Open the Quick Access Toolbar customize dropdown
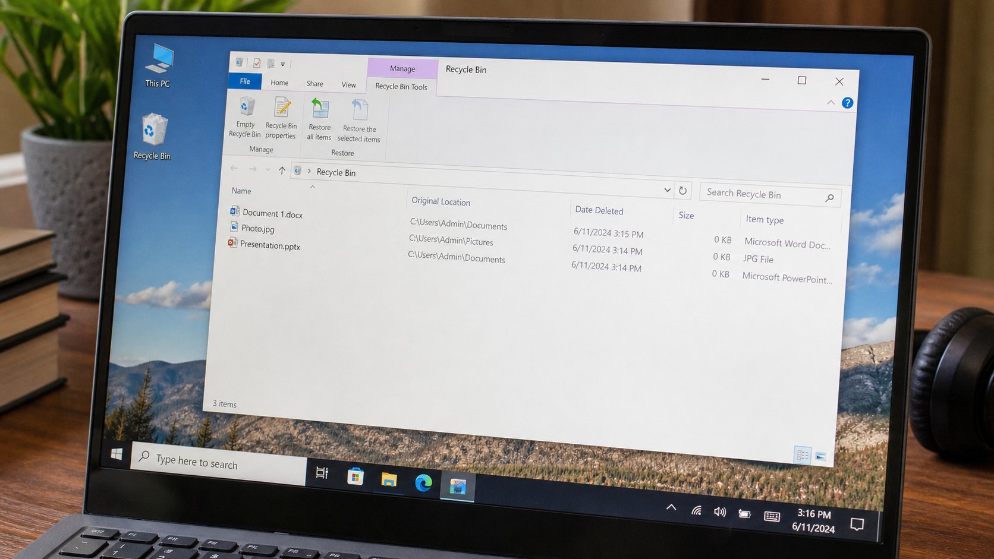The image size is (994, 559). (283, 64)
